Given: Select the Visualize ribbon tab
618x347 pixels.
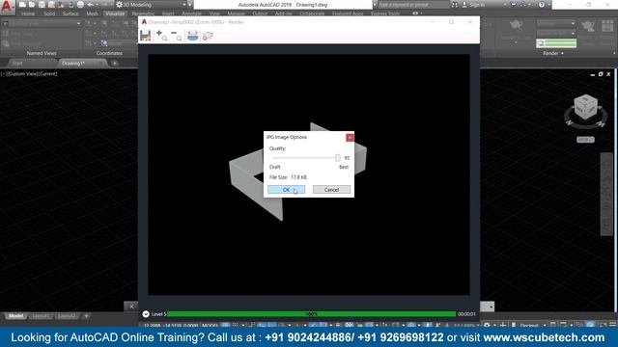Looking at the screenshot, I should [115, 13].
